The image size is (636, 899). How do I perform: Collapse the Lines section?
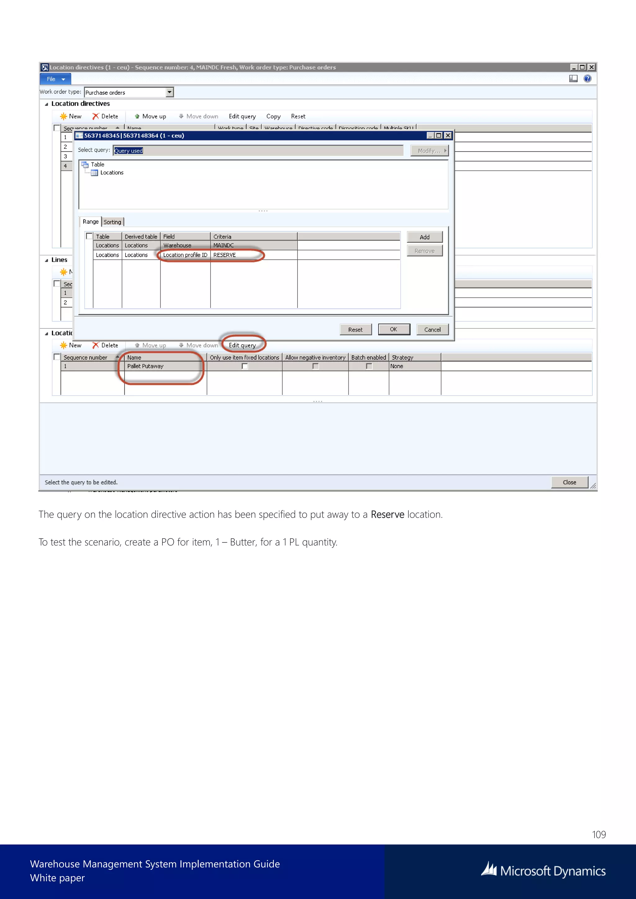point(47,260)
